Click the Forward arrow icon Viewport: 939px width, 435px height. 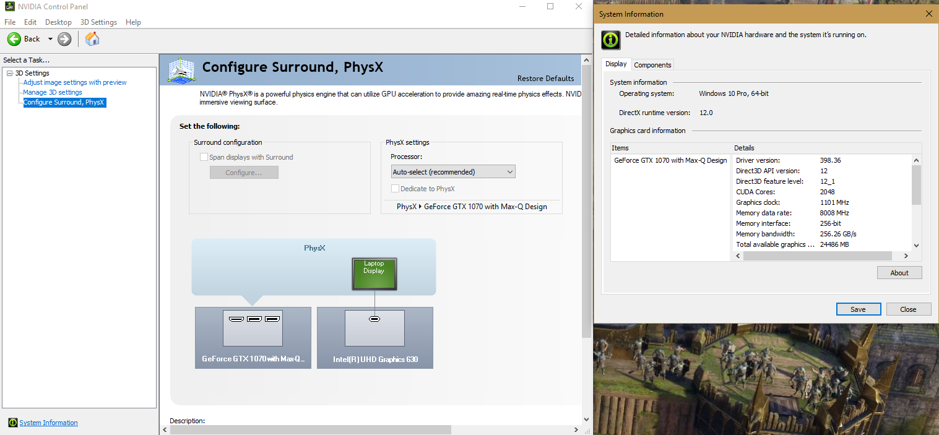pos(64,39)
